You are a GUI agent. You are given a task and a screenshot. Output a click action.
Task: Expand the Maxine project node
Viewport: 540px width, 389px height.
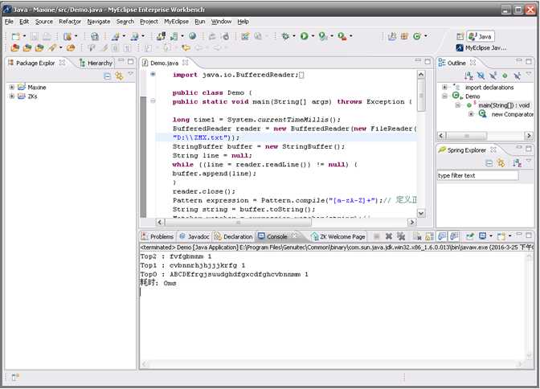pos(12,87)
